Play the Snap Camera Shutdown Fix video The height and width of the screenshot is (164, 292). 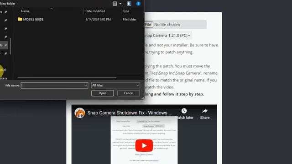click(x=144, y=145)
